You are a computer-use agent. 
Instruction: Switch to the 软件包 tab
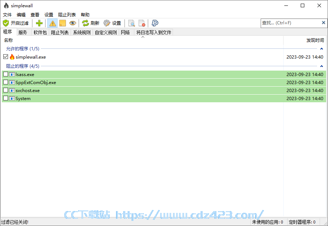pyautogui.click(x=40, y=32)
